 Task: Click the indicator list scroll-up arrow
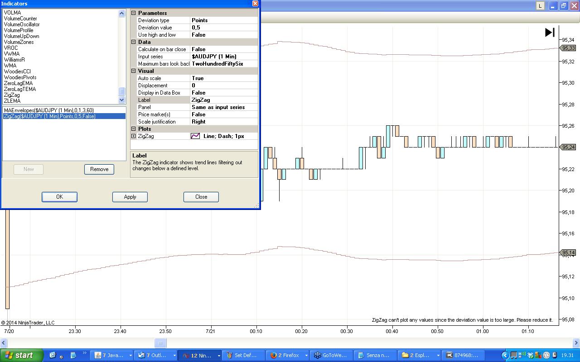tap(121, 14)
